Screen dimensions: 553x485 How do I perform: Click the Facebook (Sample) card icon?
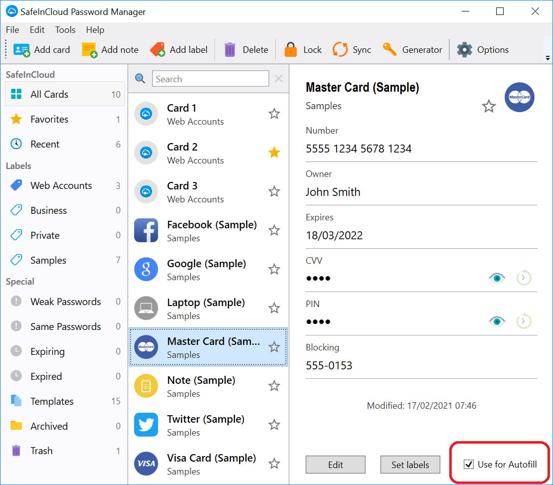(146, 230)
